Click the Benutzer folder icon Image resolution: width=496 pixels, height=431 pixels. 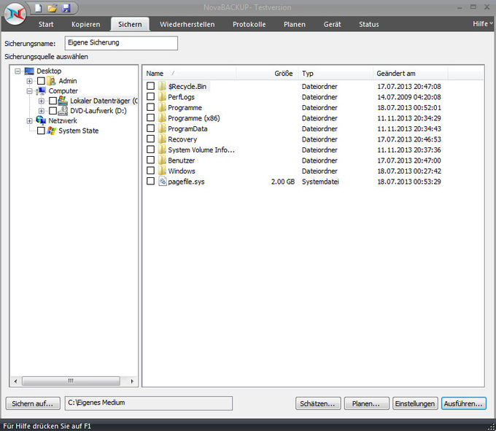pyautogui.click(x=162, y=160)
